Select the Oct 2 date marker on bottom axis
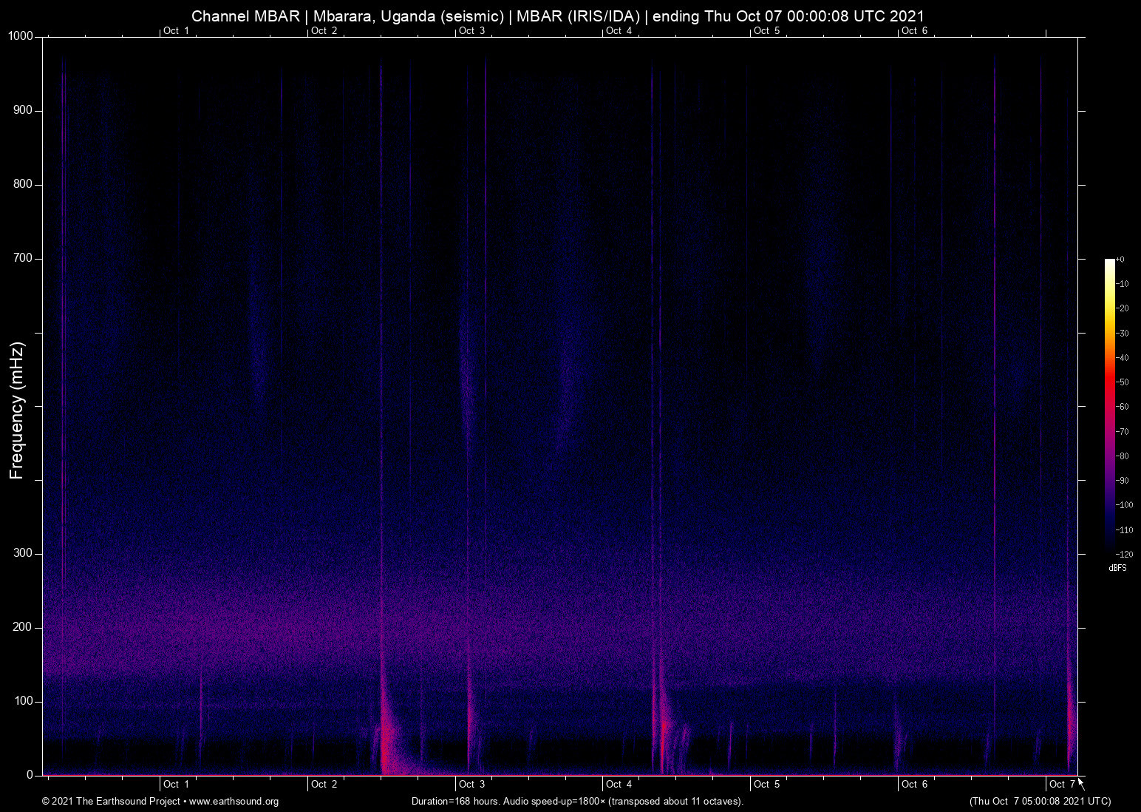This screenshot has height=812, width=1141. (323, 784)
